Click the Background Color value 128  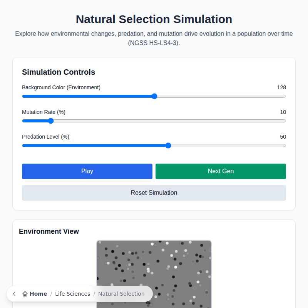[281, 87]
